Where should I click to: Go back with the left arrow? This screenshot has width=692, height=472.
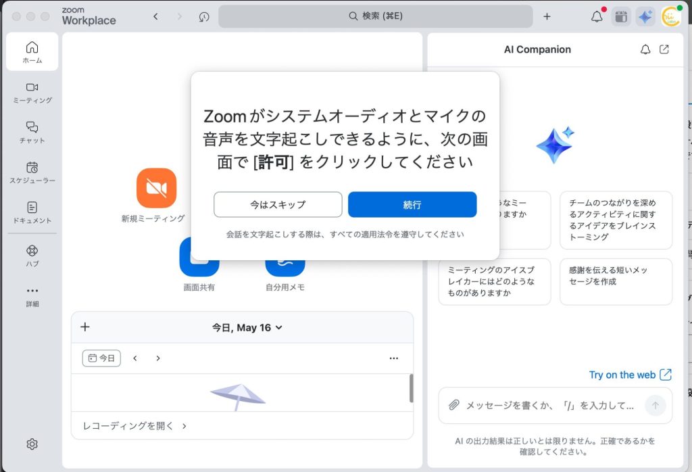pyautogui.click(x=155, y=16)
